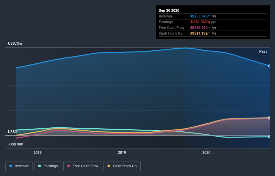
Task: Click the US$0 y-axis label
Action: click(12, 132)
